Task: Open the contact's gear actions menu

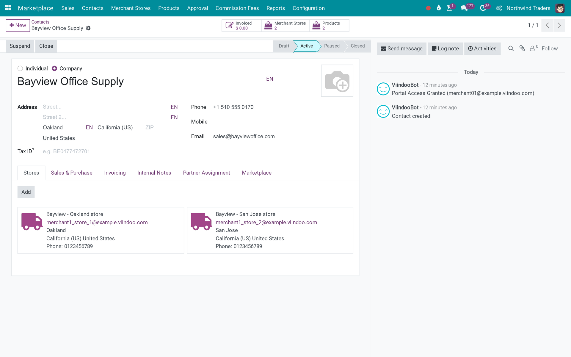Action: 88,28
